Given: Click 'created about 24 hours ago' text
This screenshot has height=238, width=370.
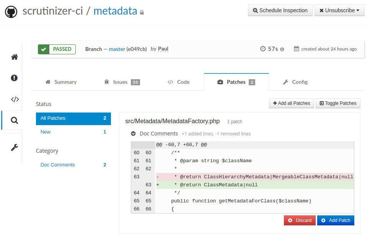Looking at the screenshot, I should (x=329, y=49).
